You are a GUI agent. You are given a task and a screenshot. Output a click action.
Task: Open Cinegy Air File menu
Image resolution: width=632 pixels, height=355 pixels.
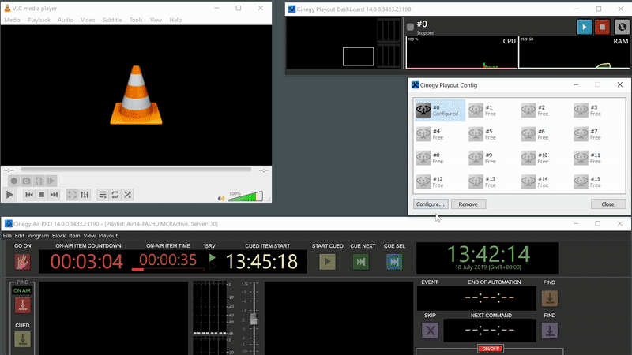pos(7,235)
